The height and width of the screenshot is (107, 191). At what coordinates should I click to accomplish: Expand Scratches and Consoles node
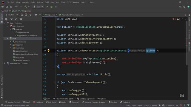[x=5, y=63]
